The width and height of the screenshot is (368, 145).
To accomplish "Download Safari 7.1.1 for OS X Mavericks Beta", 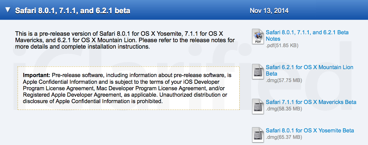I will (311, 102).
